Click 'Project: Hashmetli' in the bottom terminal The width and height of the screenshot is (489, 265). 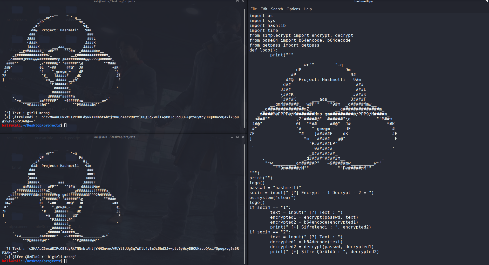click(x=60, y=166)
